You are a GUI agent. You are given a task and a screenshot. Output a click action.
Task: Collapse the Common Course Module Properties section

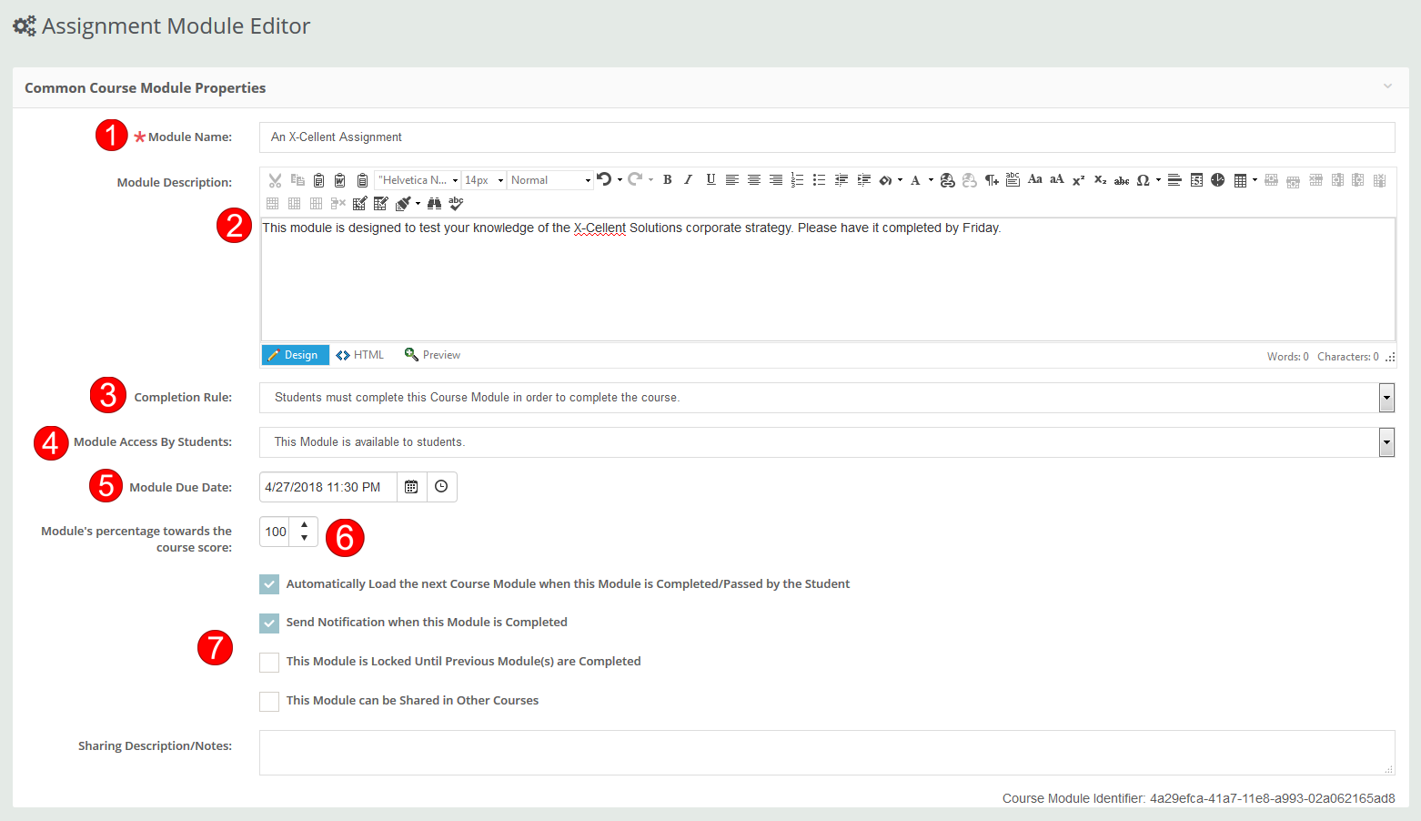(1386, 86)
